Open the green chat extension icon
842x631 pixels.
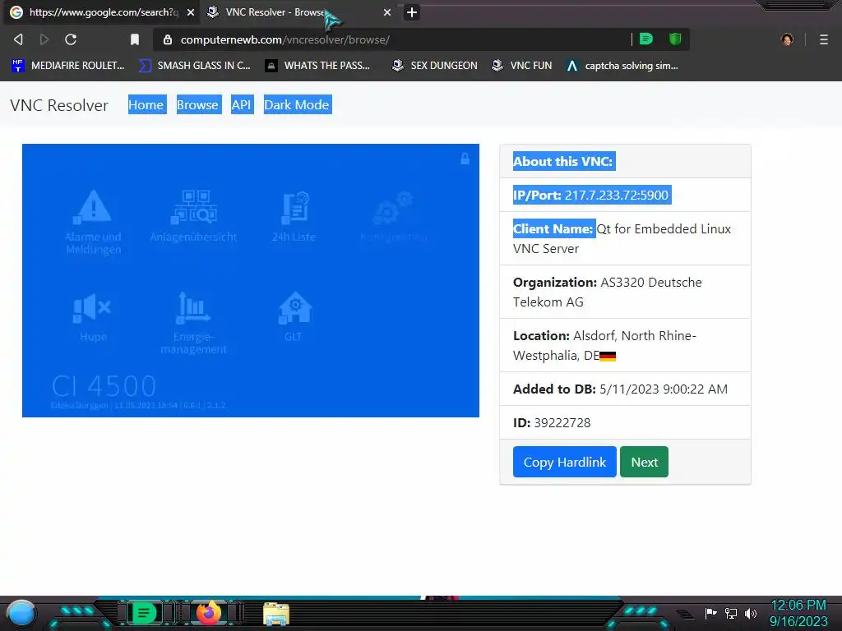pyautogui.click(x=646, y=39)
